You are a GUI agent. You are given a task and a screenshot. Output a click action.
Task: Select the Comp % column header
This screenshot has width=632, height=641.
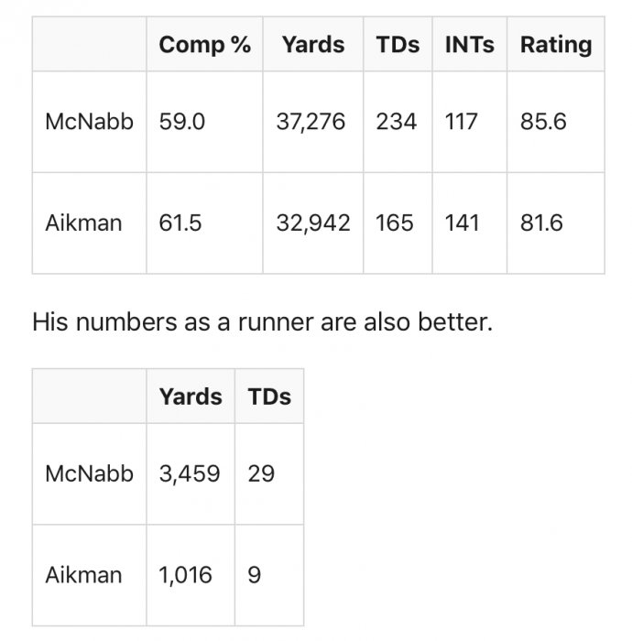(204, 44)
